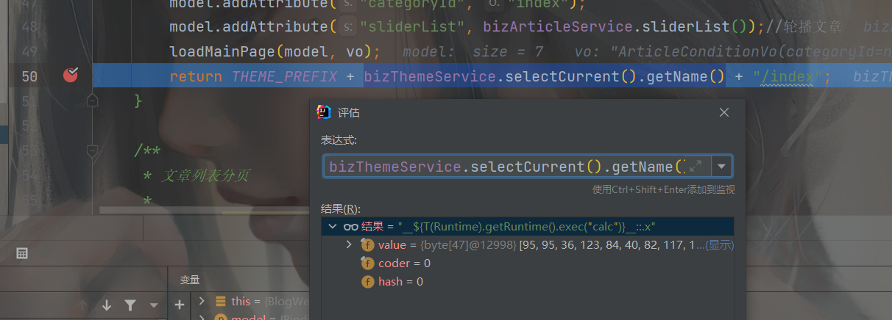Expand the model variable node
This screenshot has height=320, width=892.
coord(202,317)
